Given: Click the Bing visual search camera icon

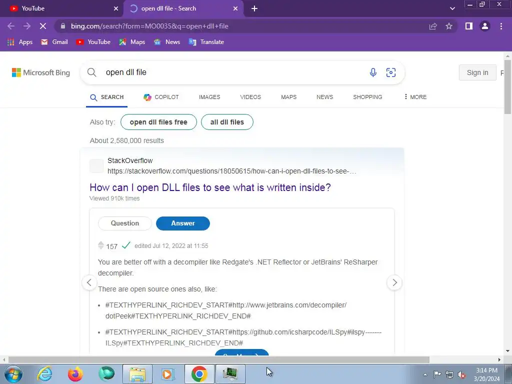Looking at the screenshot, I should [x=391, y=72].
